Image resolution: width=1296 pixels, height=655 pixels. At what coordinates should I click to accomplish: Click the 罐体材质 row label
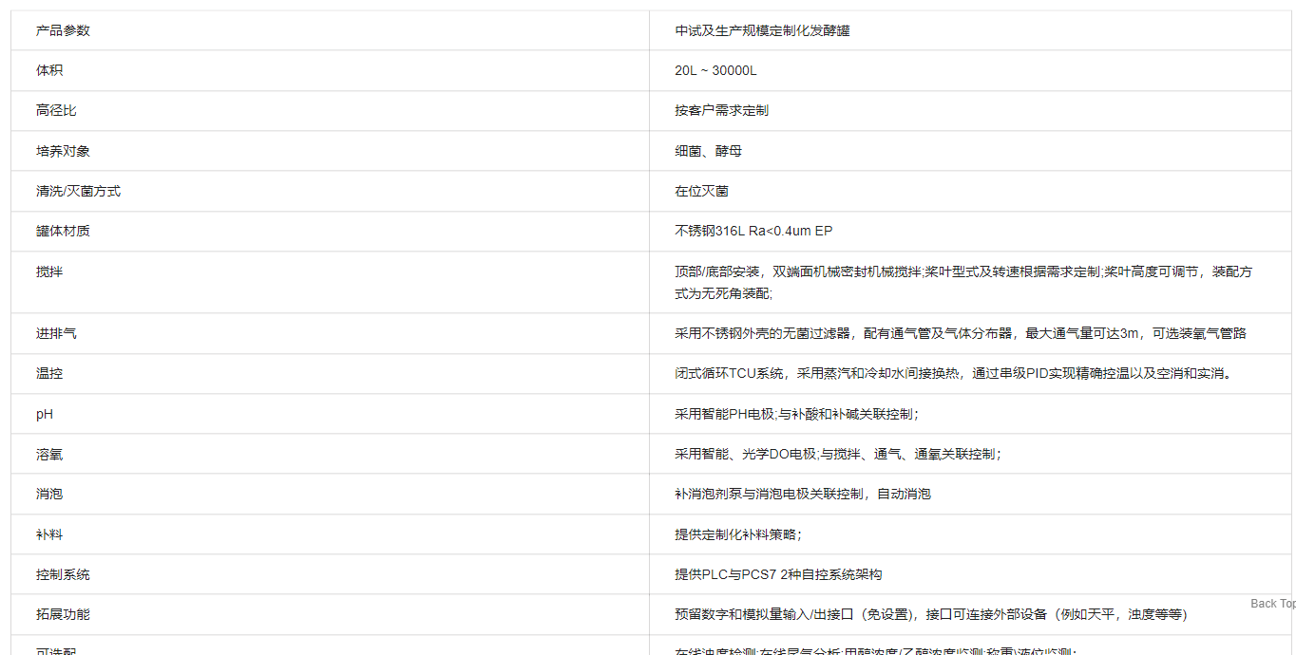click(x=63, y=231)
